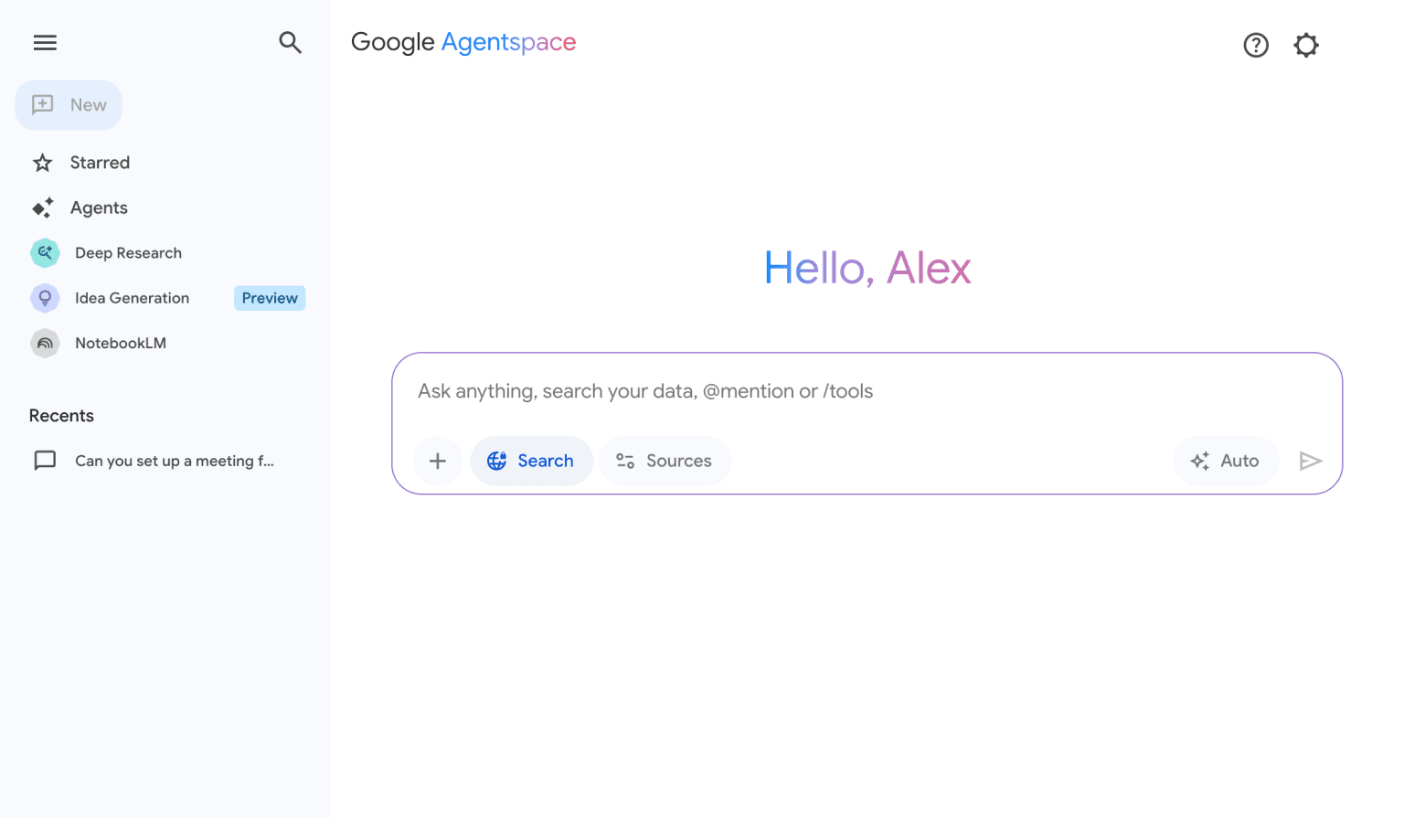This screenshot has height=818, width=1404.
Task: Open the hamburger navigation menu
Action: (45, 43)
